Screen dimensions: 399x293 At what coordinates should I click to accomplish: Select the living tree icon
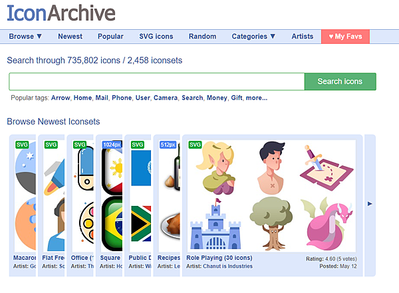click(271, 224)
